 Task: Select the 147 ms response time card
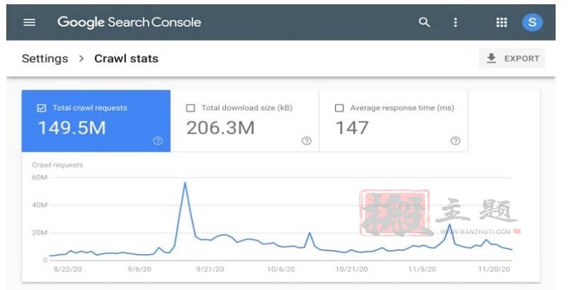[x=393, y=121]
